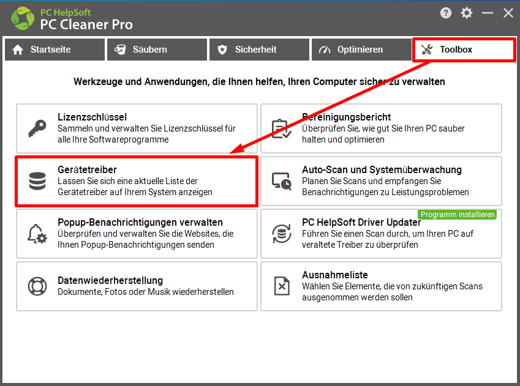Switch to the Startseite tab
This screenshot has height=386, width=520.
(55, 50)
